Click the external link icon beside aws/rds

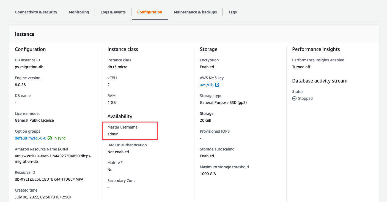click(x=217, y=85)
